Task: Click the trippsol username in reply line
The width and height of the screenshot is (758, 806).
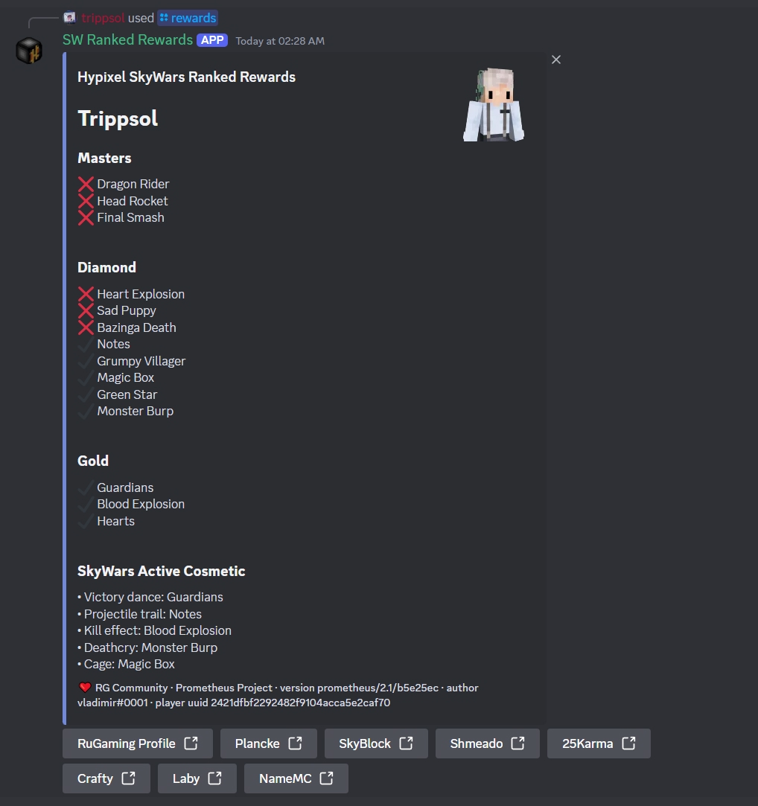Action: (x=103, y=18)
